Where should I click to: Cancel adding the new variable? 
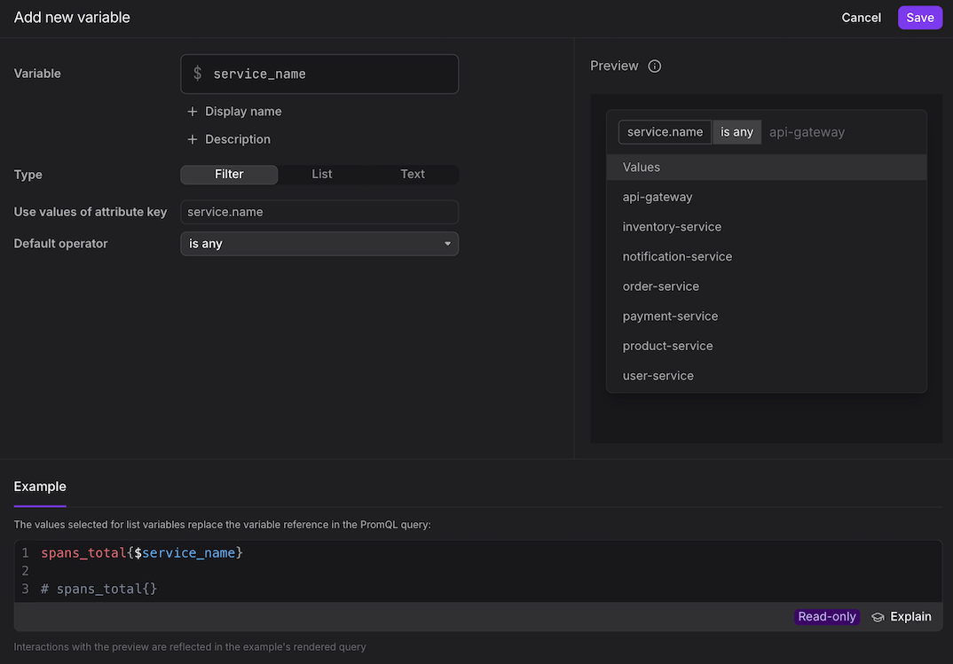[x=861, y=18]
